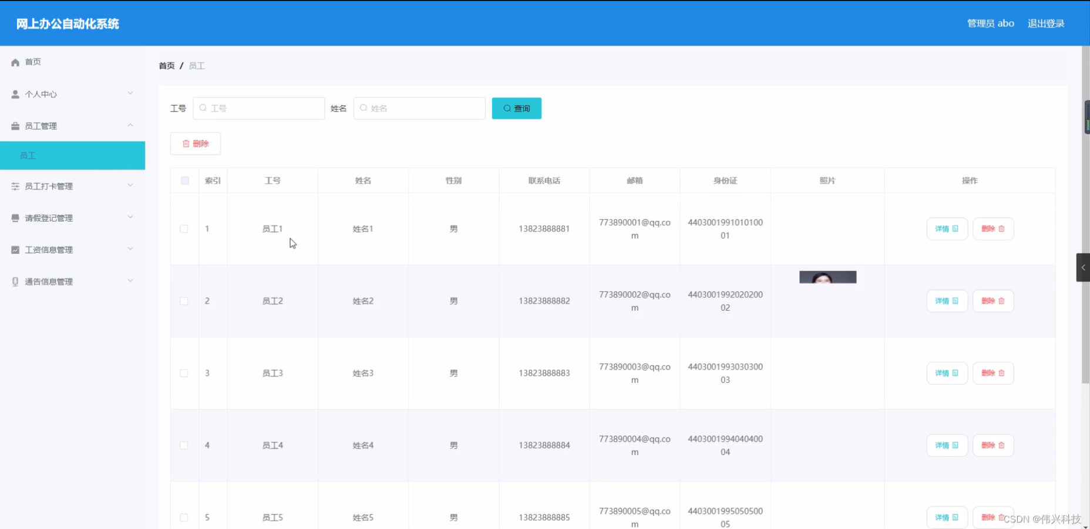Click the magnifier icon in 工号 search field
This screenshot has height=529, width=1090.
coord(203,108)
